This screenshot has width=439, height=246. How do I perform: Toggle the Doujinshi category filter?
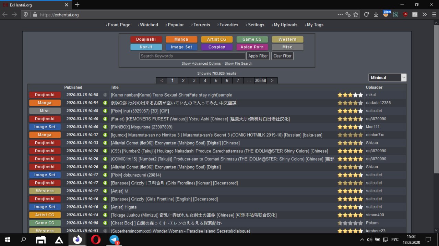(146, 39)
